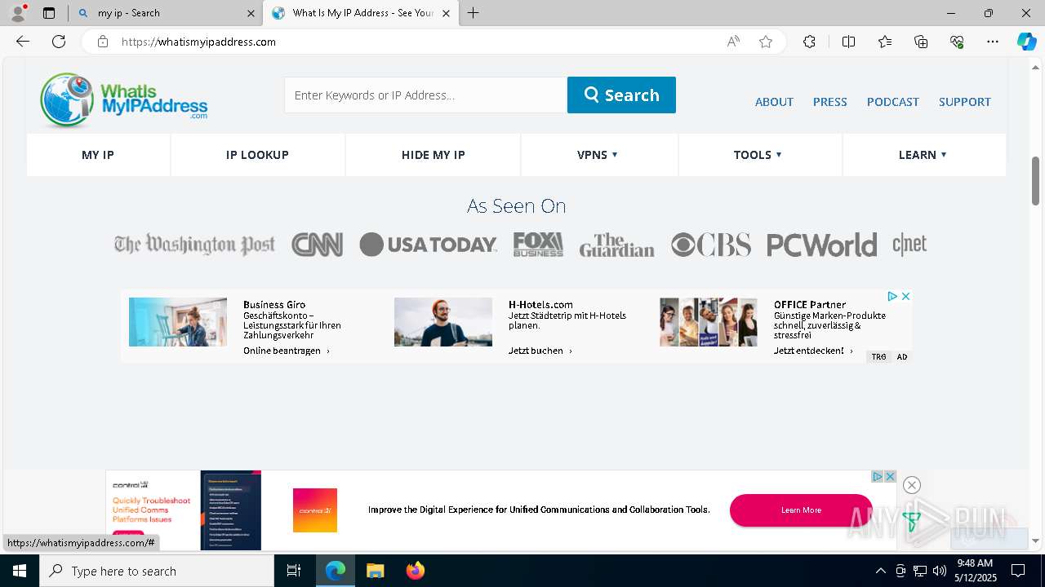Click Learn More in bottom ad
The image size is (1045, 587).
(x=801, y=510)
